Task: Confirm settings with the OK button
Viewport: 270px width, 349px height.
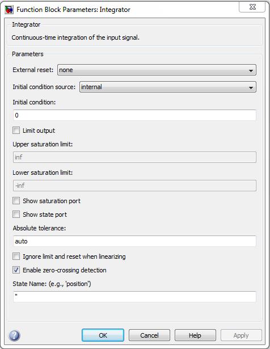Action: 103,335
